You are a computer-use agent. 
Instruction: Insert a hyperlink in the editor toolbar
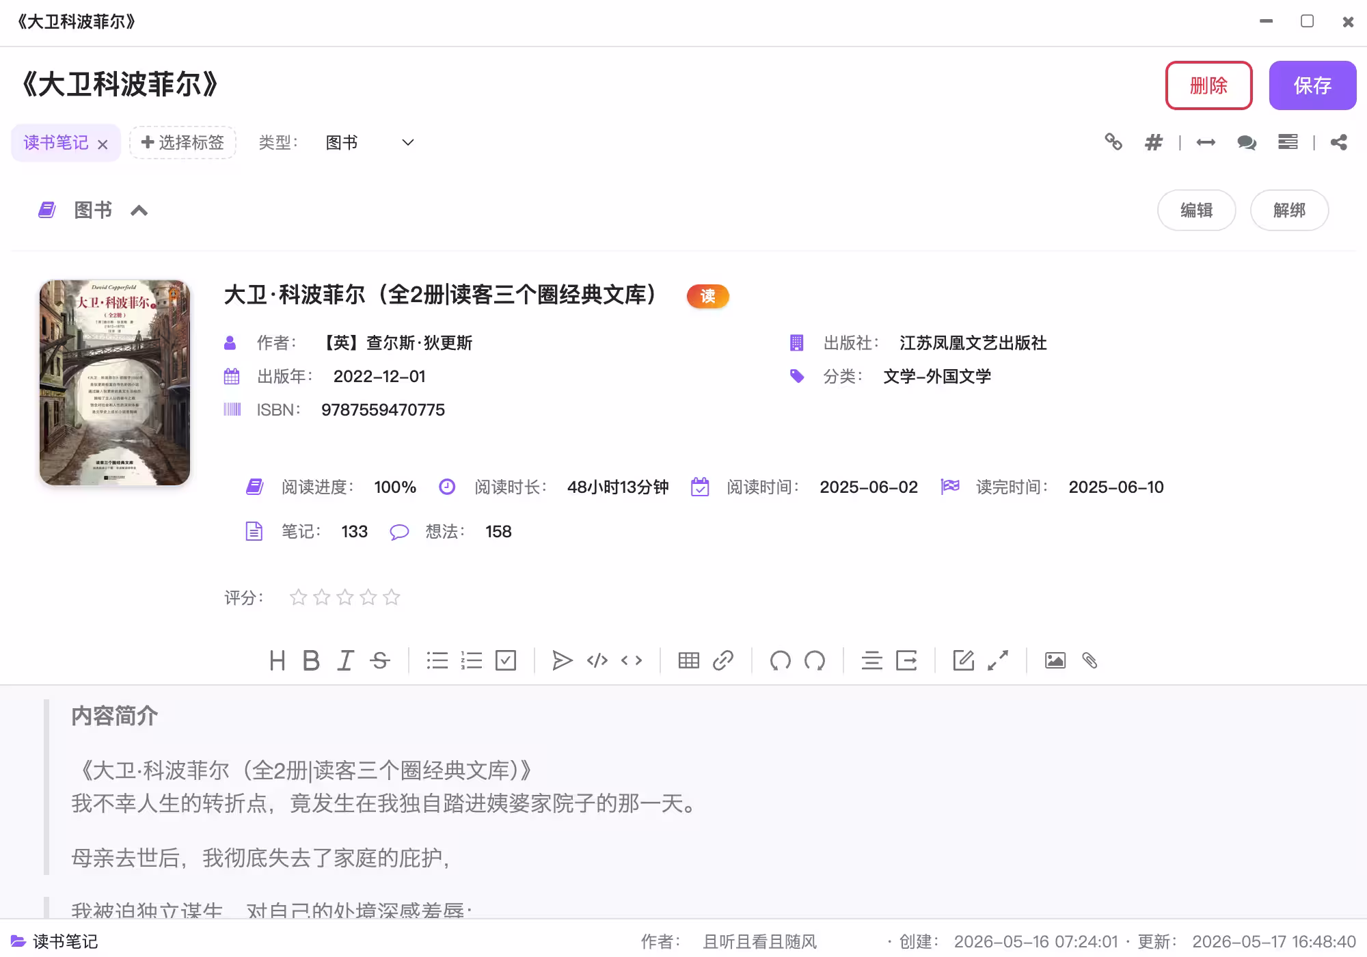723,660
